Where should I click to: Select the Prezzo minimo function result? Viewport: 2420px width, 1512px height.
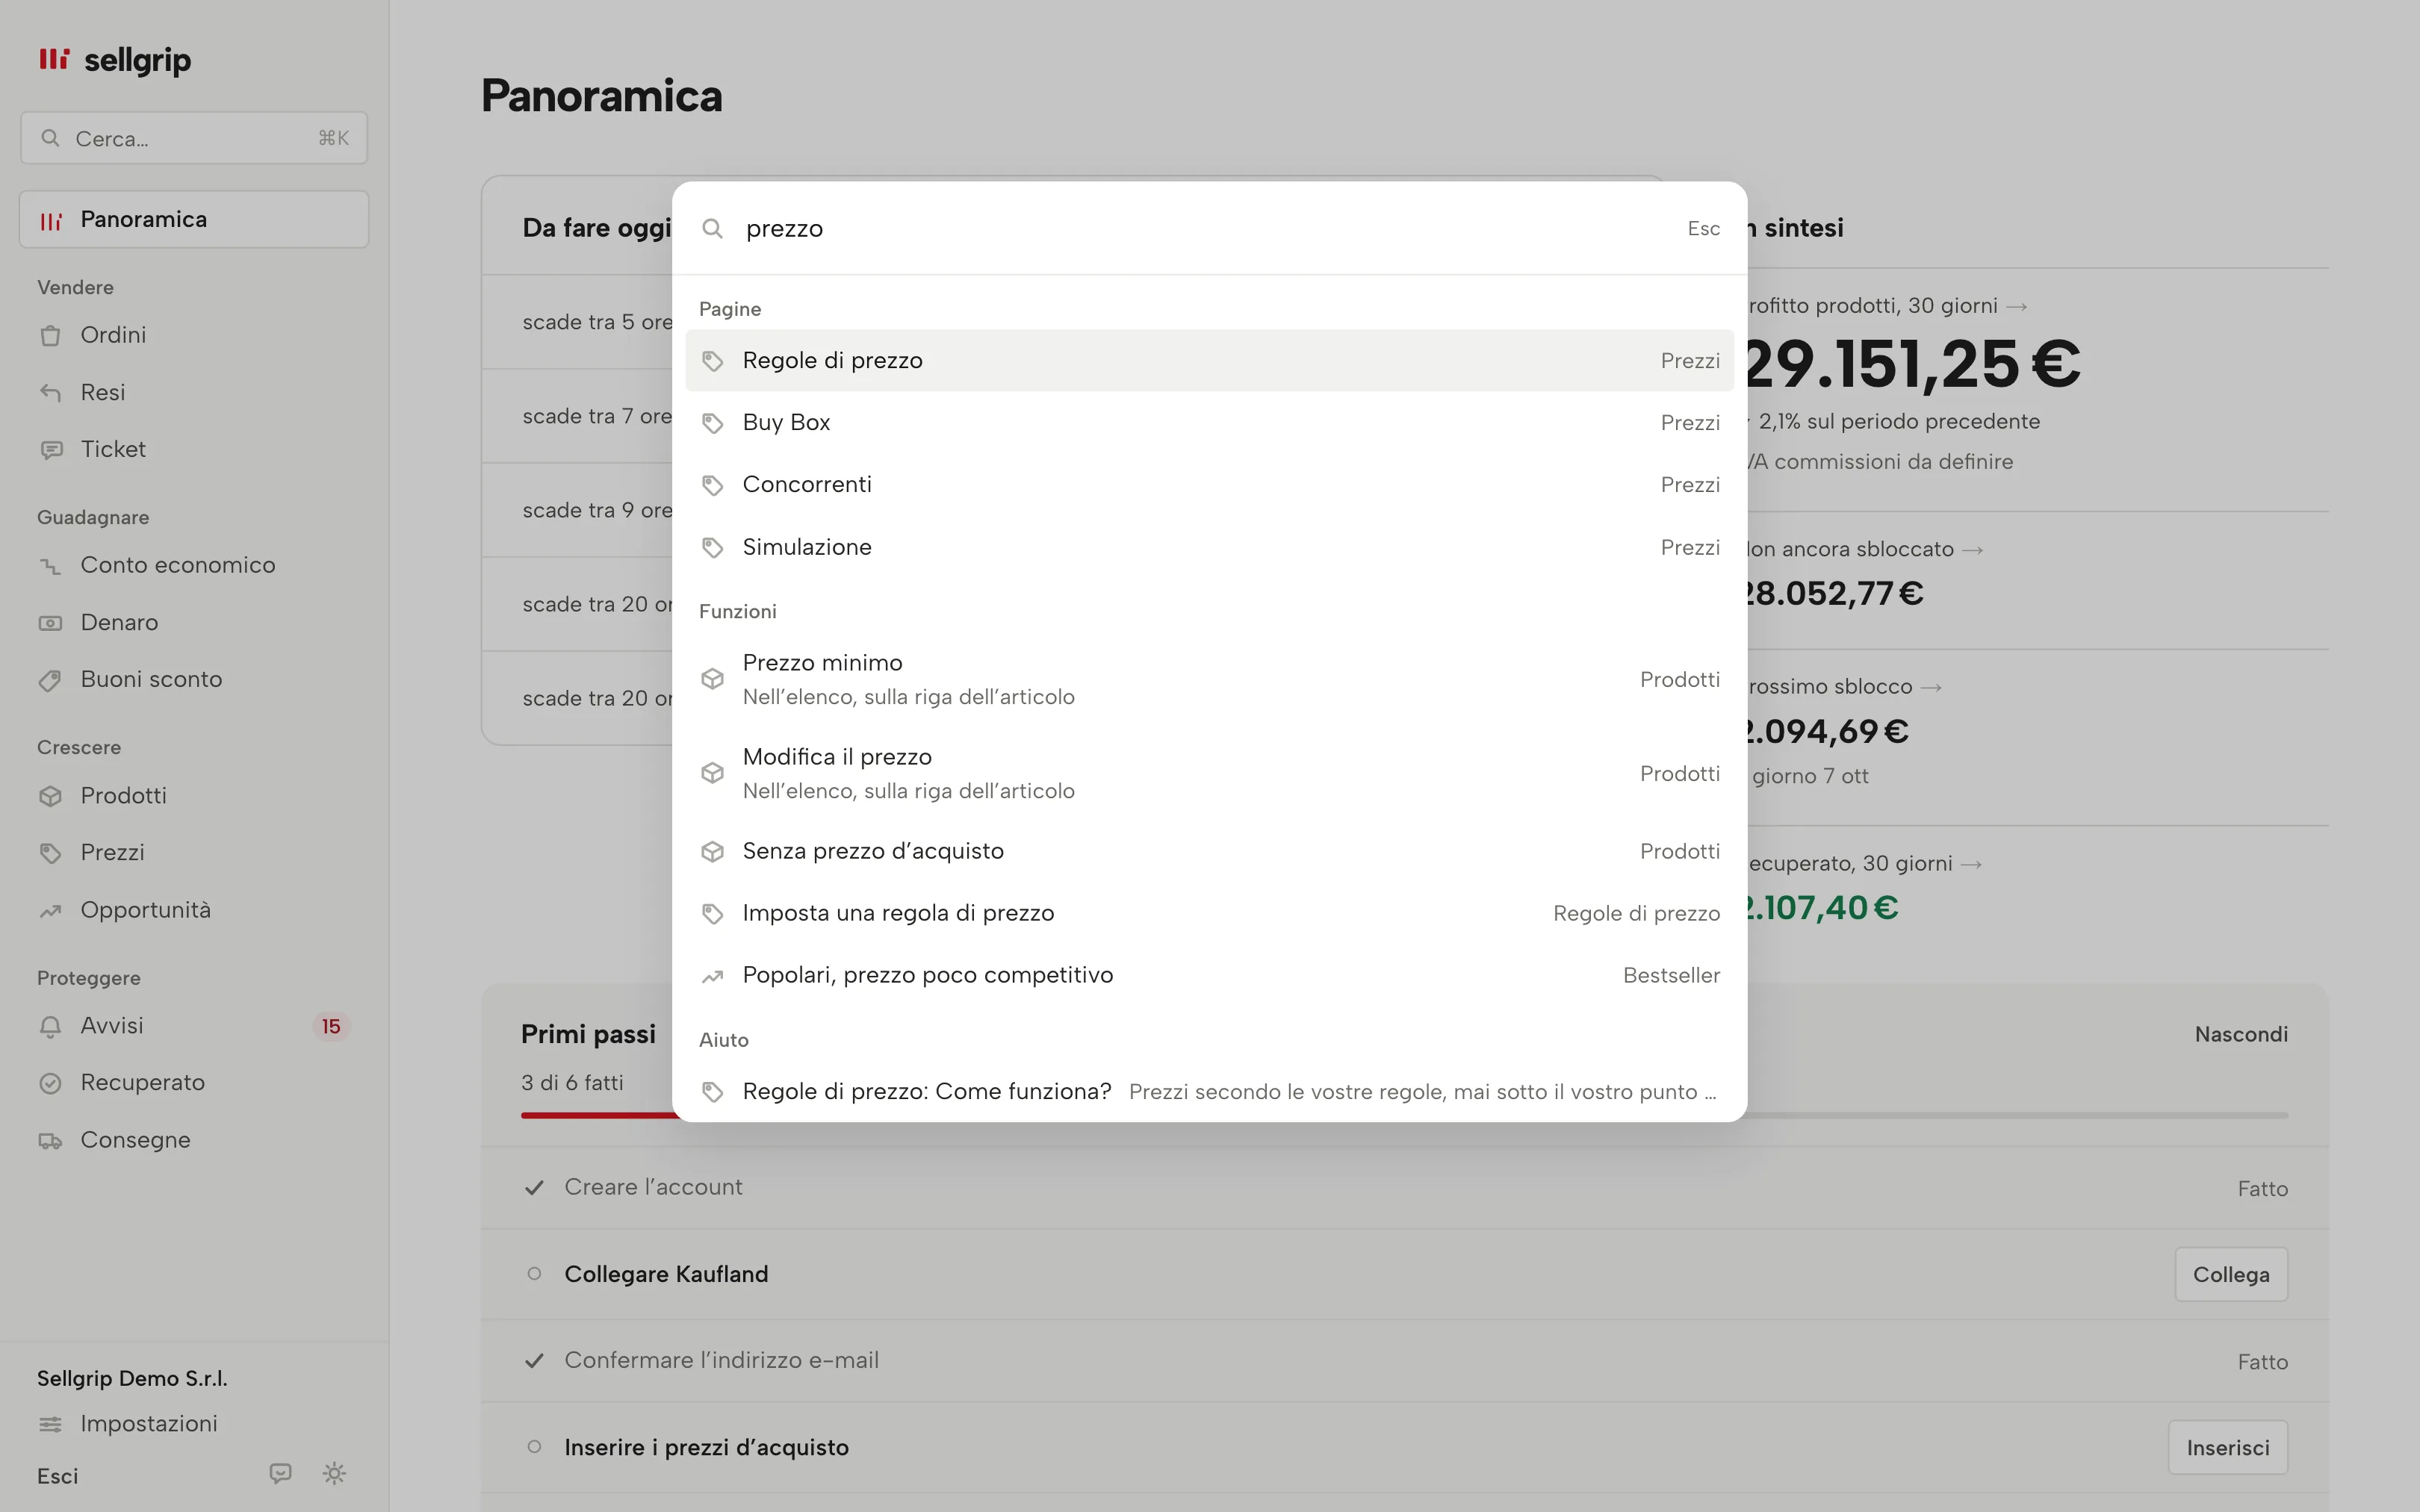[x=1209, y=679]
